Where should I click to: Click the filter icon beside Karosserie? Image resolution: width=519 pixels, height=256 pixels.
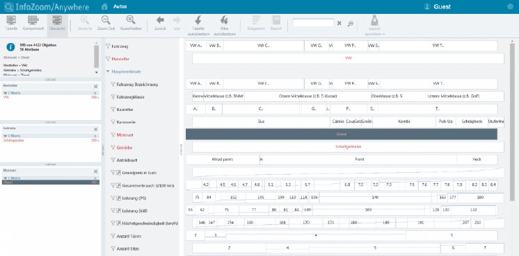(113, 122)
